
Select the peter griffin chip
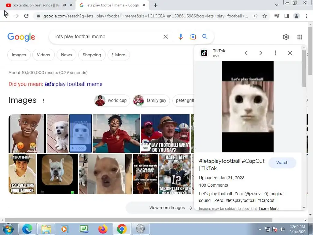(x=183, y=100)
